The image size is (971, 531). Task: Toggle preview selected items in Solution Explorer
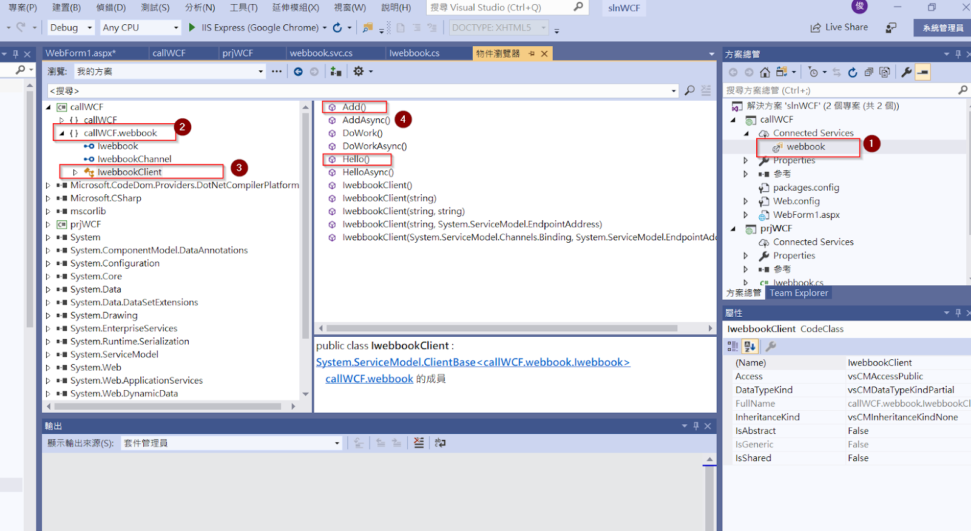click(923, 72)
